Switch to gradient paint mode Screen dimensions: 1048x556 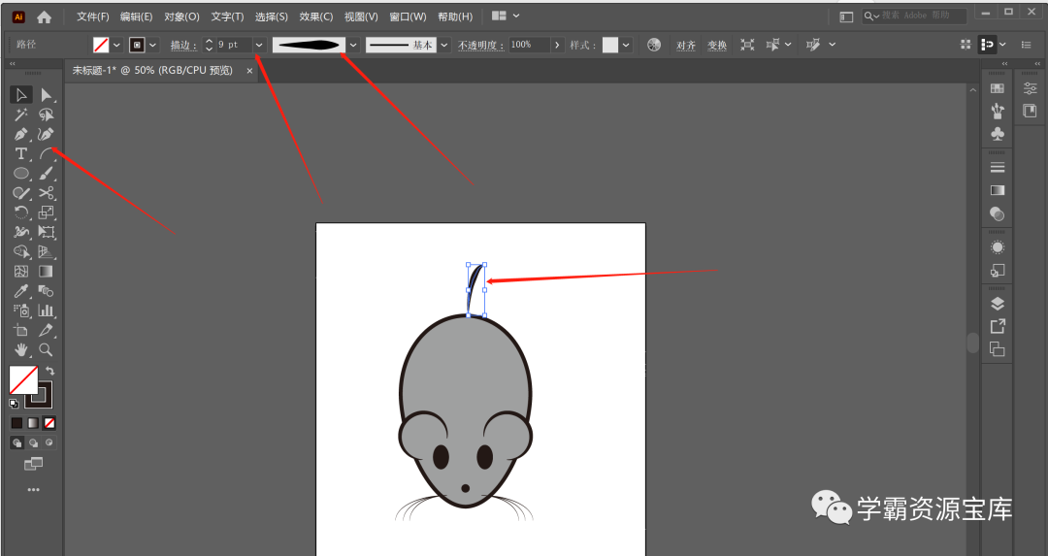[33, 423]
